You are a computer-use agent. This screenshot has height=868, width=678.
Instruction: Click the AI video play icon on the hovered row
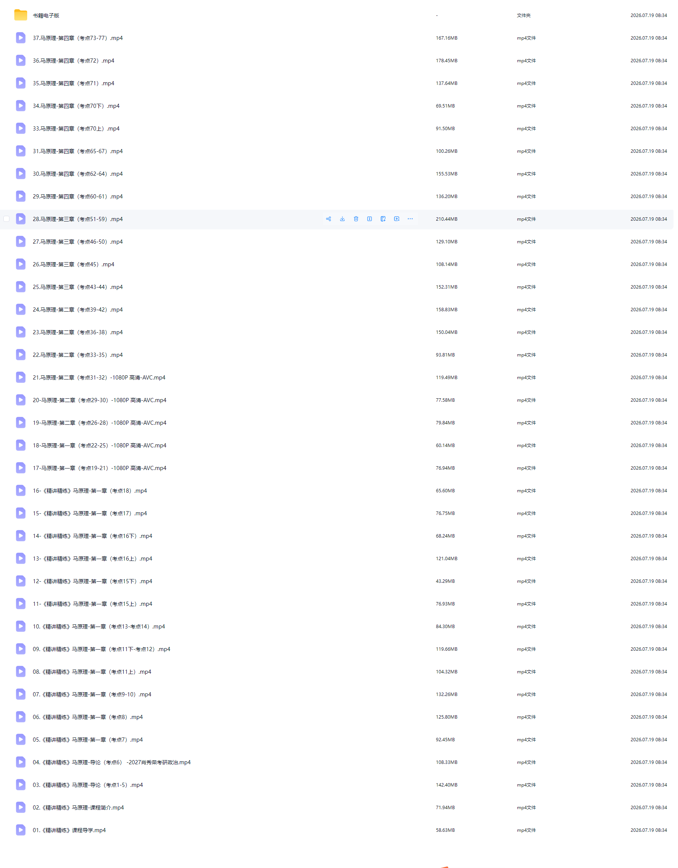coord(396,219)
